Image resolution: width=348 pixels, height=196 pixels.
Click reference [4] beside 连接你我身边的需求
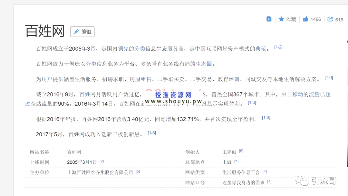pyautogui.click(x=269, y=182)
